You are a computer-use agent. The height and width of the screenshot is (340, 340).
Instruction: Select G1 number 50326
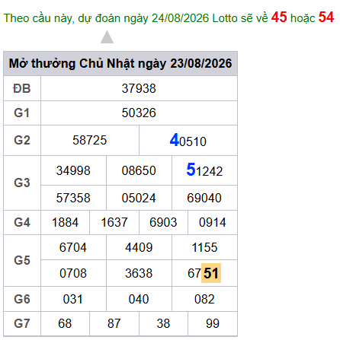click(139, 113)
